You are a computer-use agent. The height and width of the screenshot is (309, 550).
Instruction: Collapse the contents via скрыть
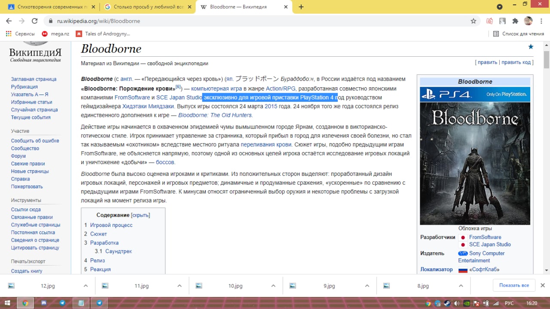tap(141, 215)
